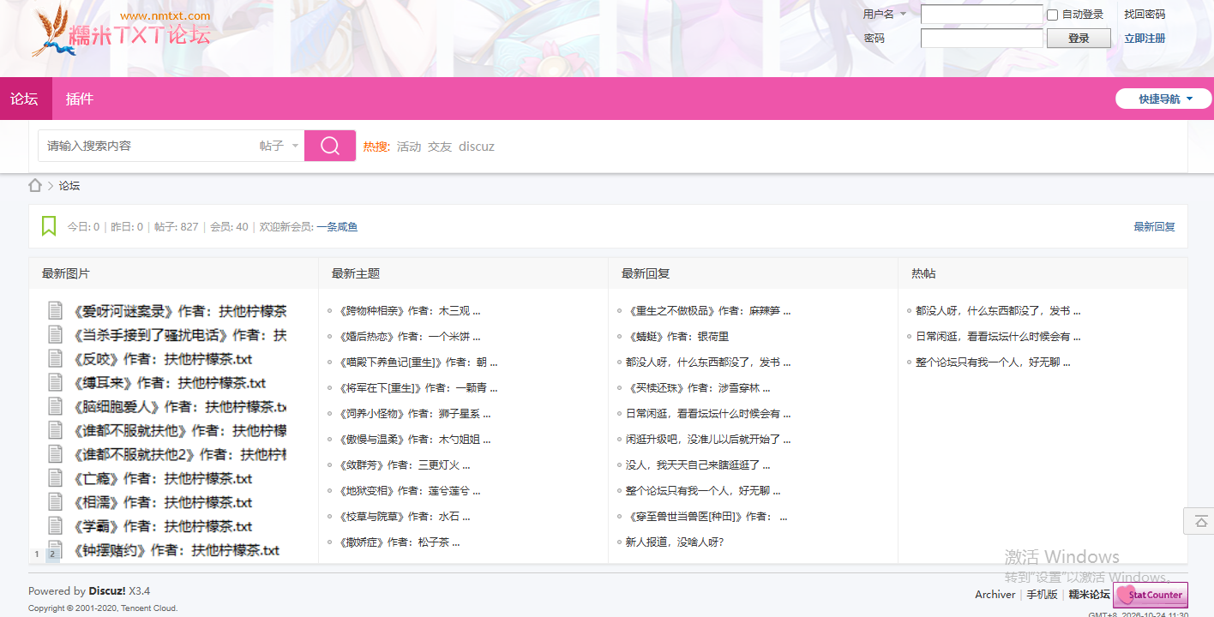Screen dimensions: 1214x617
Task: Click the 登录 button
Action: [1079, 39]
